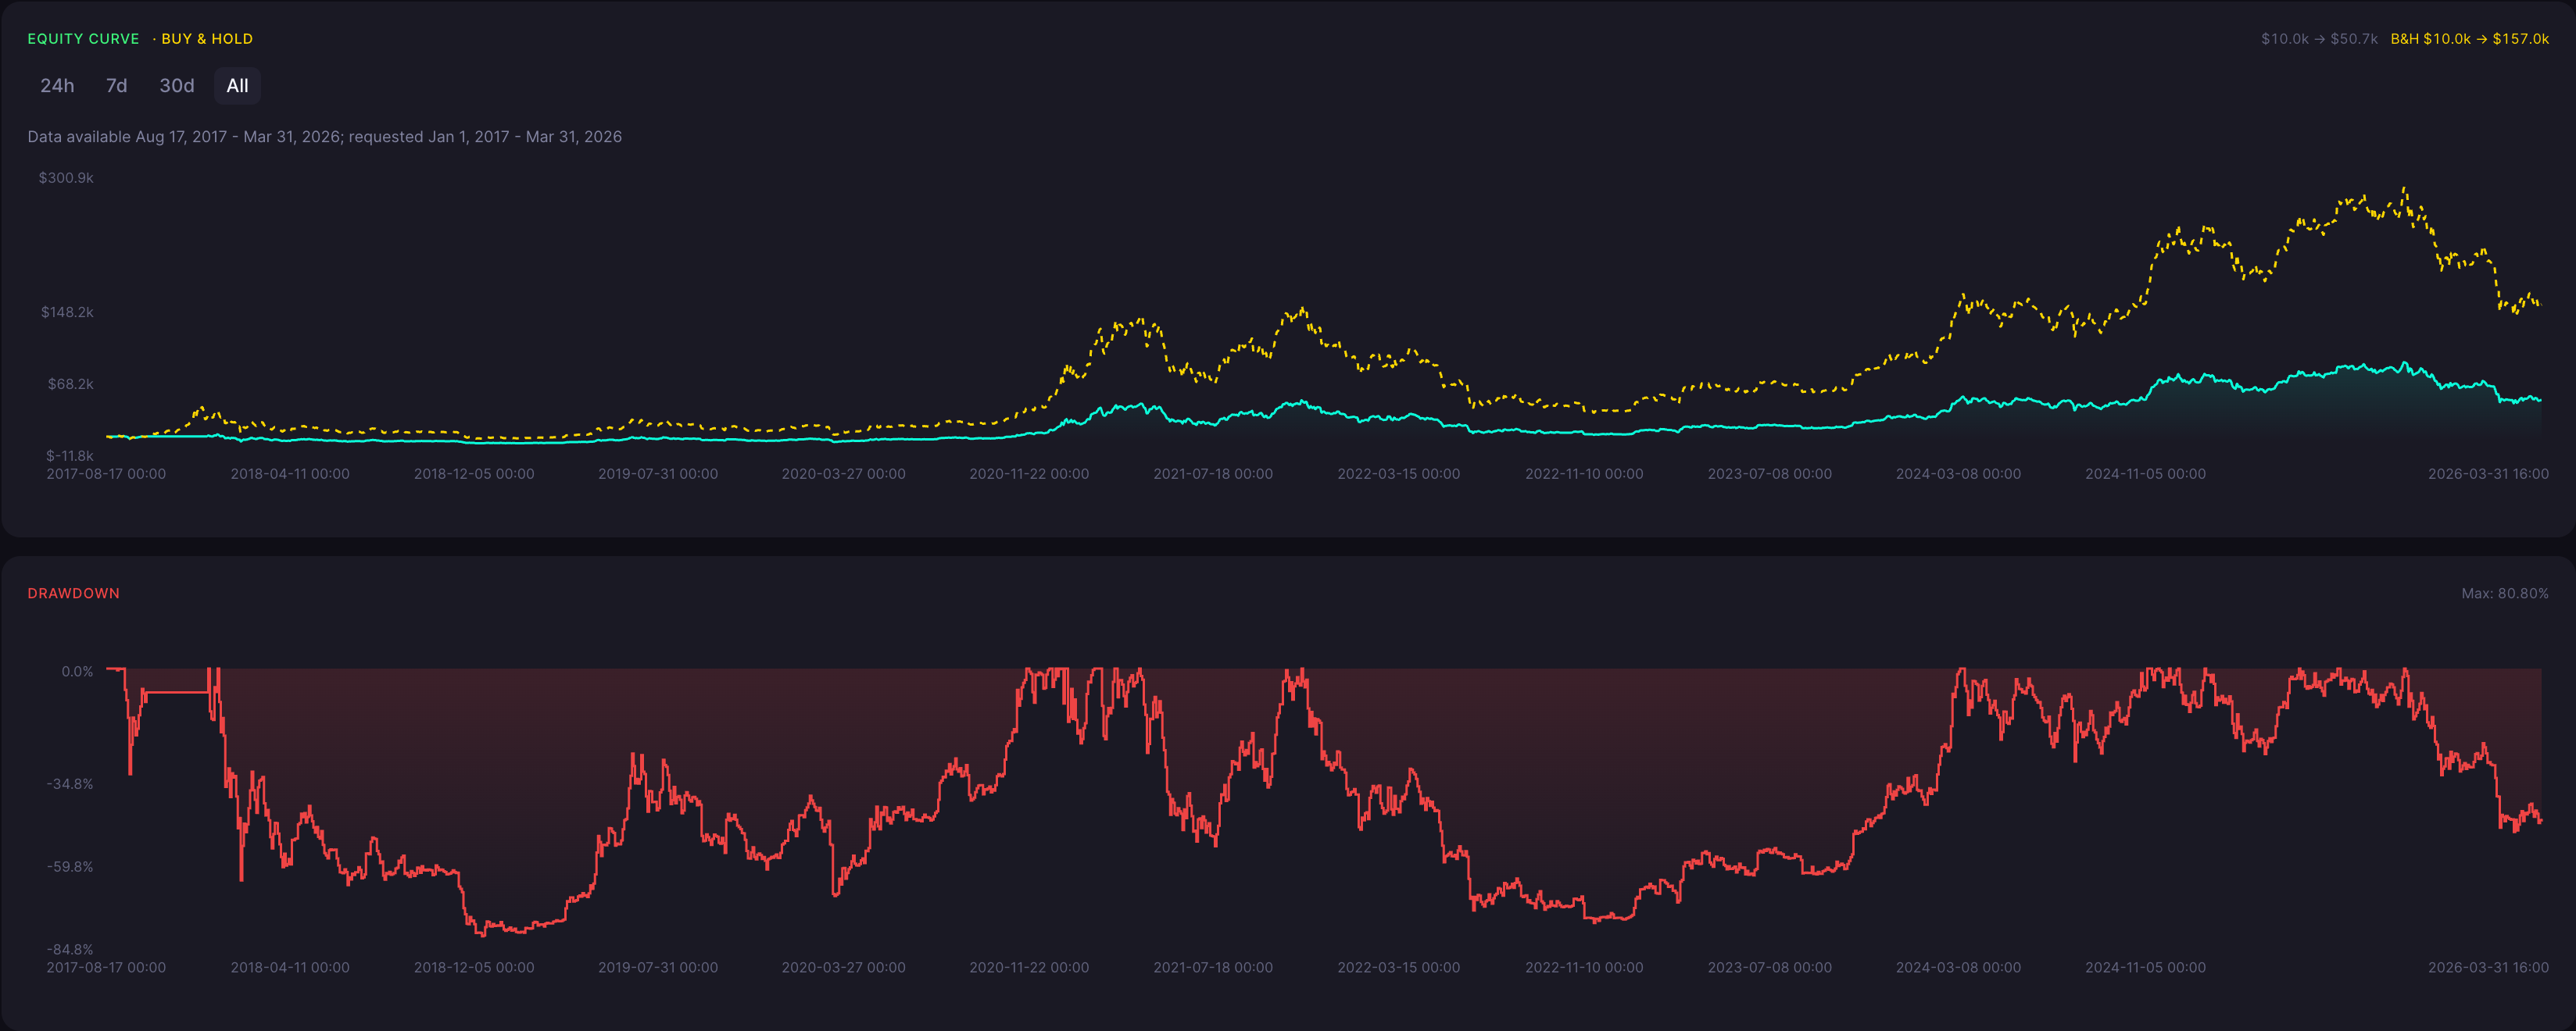Click drawdown chart start date 2017-08-17 00:00
This screenshot has height=1031, width=2576.
(106, 968)
